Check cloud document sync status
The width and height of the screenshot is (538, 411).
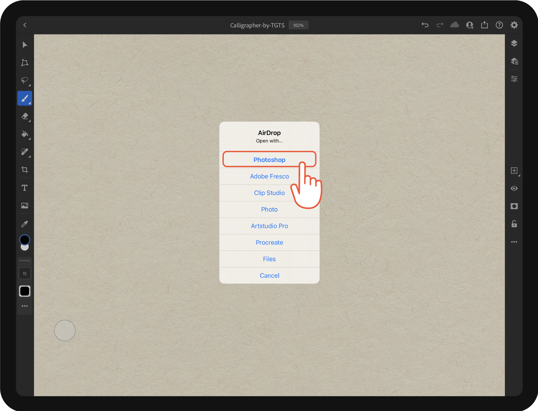pos(455,25)
